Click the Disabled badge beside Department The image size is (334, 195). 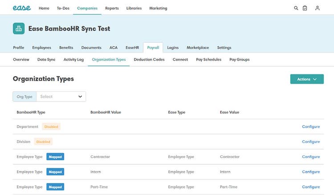pyautogui.click(x=51, y=126)
